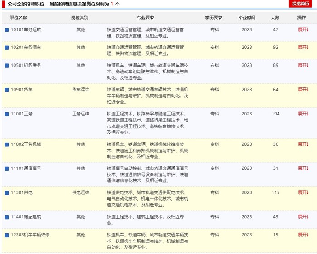317x254 pixels.
Task: Expand 11101通信信号 job details
Action: tap(303, 168)
